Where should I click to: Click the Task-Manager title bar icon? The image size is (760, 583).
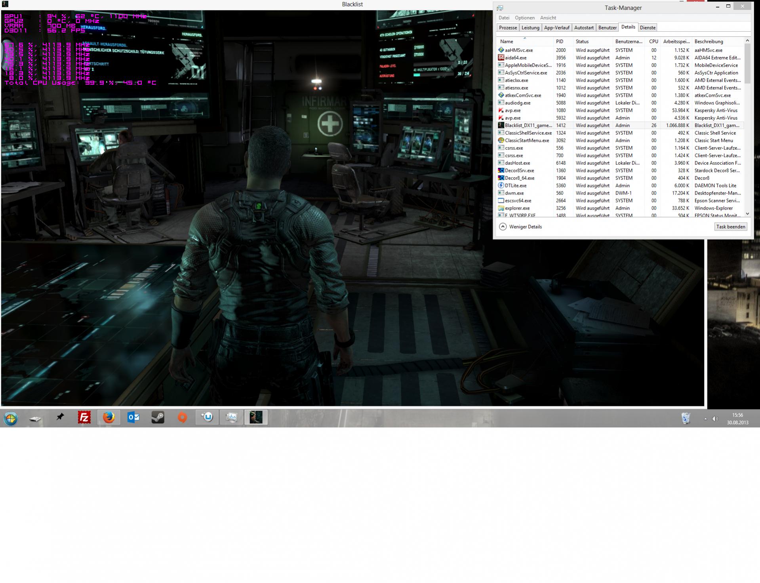(x=500, y=8)
